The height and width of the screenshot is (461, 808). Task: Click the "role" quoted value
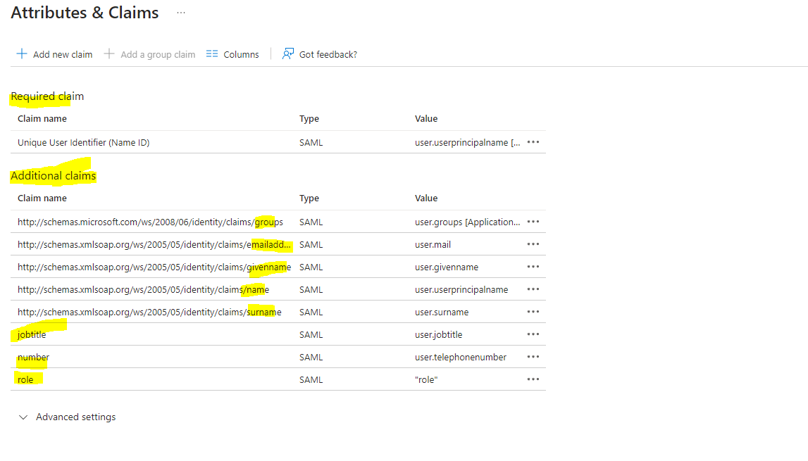(426, 379)
